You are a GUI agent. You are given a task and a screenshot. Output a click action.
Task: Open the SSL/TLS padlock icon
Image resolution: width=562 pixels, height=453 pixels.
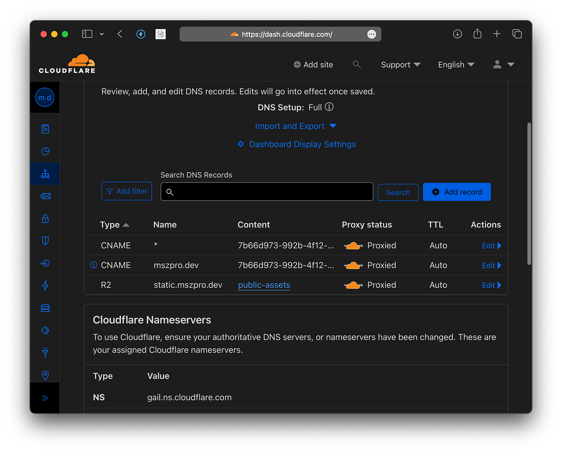[45, 218]
